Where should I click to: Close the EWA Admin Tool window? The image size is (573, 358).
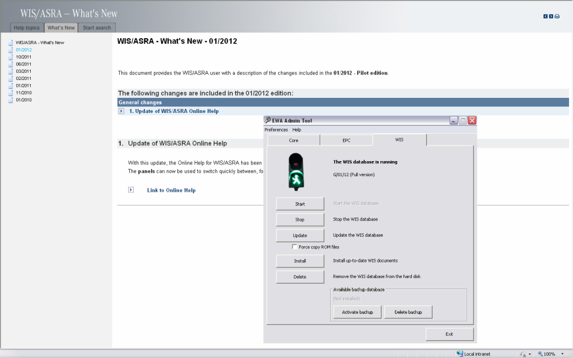coord(472,120)
